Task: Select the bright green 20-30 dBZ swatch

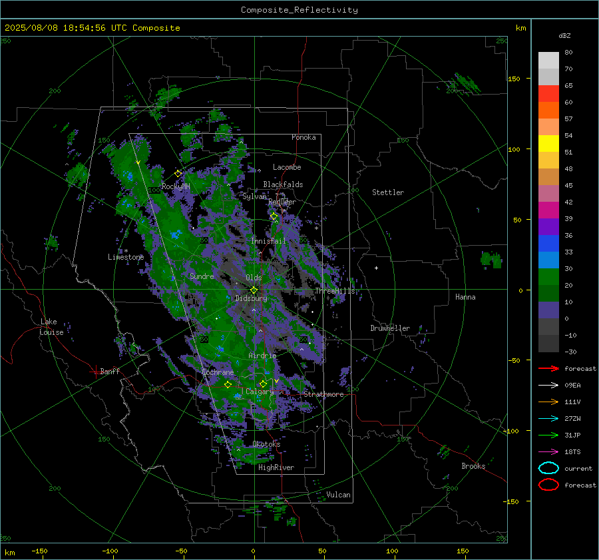Action: 548,277
